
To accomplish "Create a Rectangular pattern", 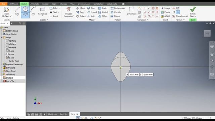I will (x=118, y=8).
